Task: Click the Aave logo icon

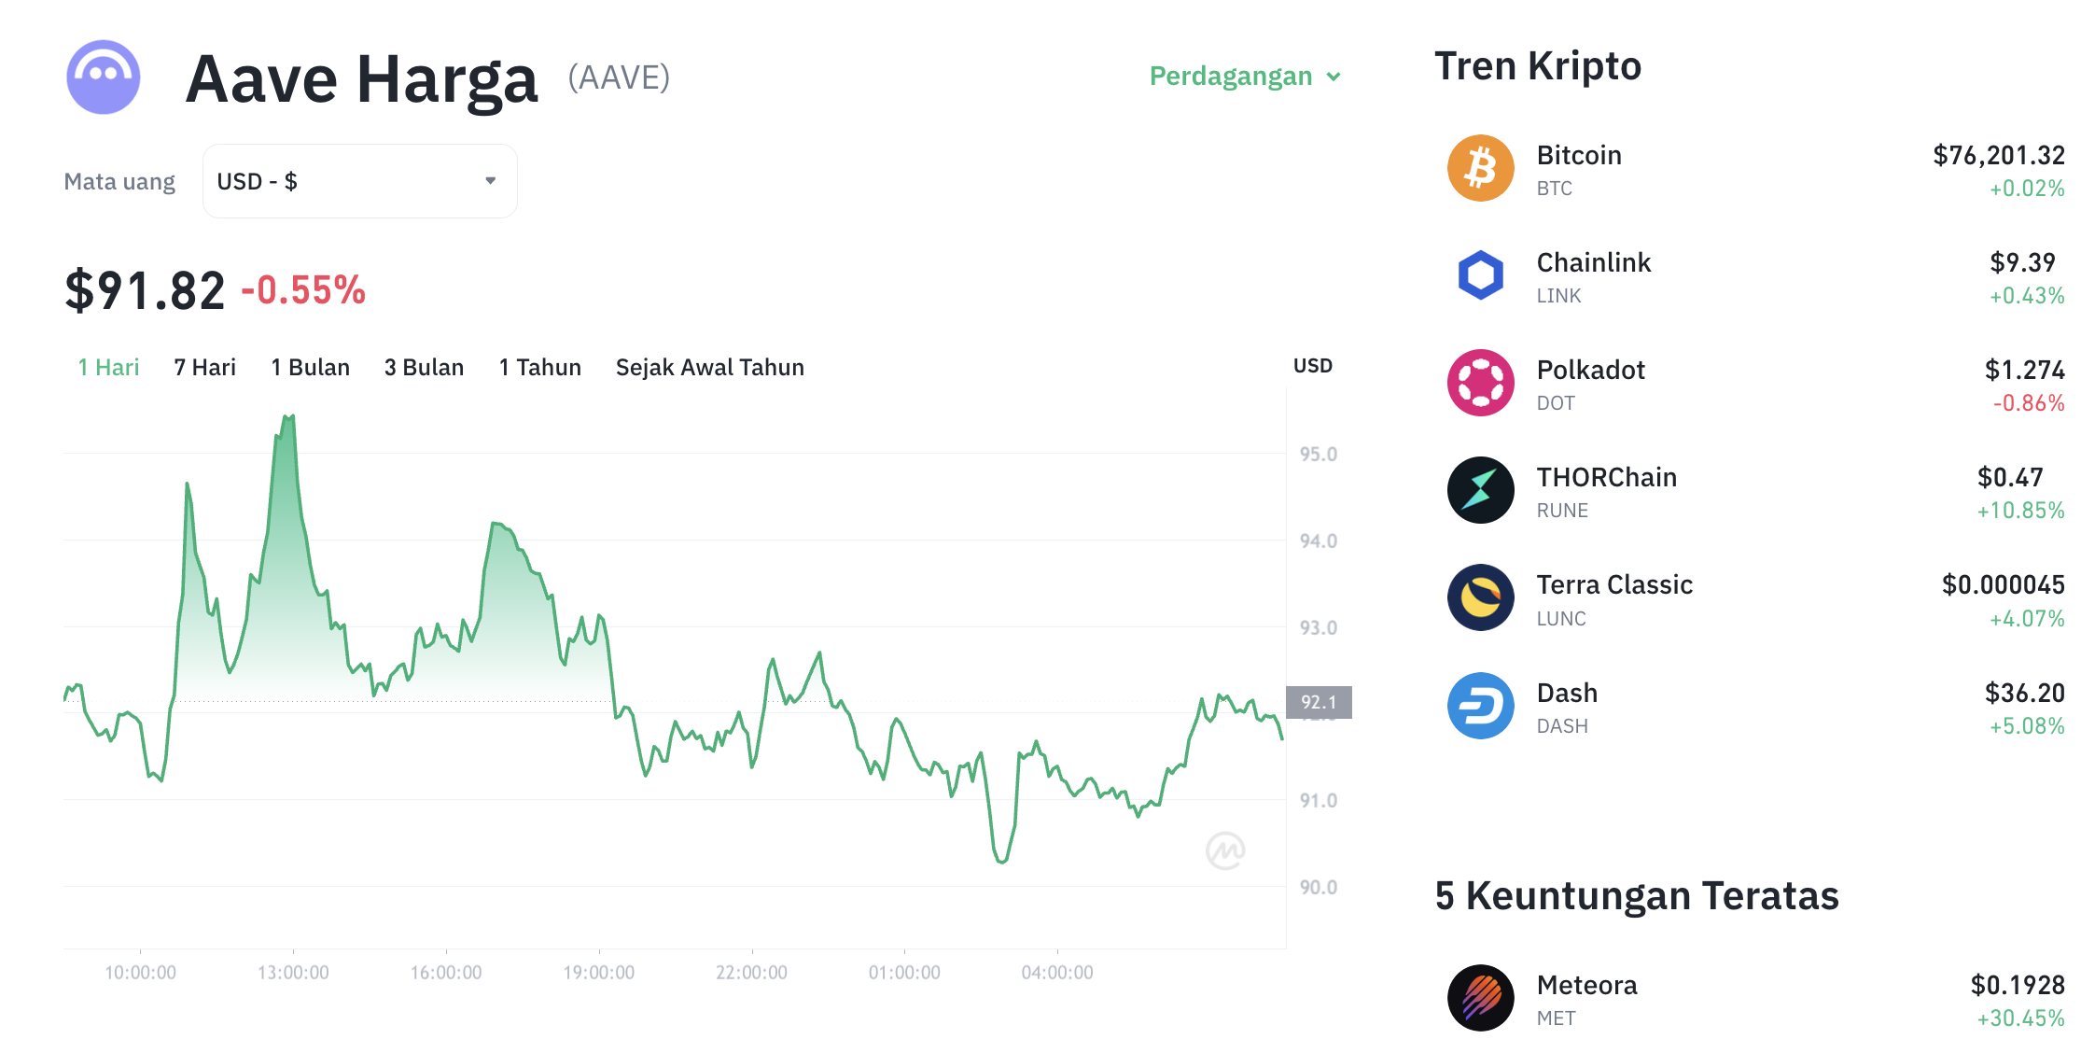Action: pos(103,77)
